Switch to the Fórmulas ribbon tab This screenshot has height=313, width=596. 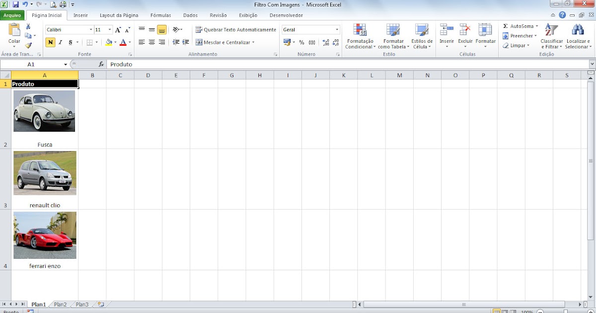[160, 15]
